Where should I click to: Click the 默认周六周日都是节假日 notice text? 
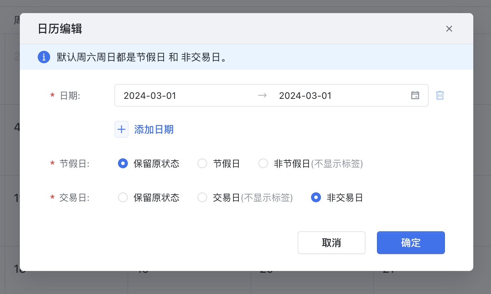tap(142, 57)
